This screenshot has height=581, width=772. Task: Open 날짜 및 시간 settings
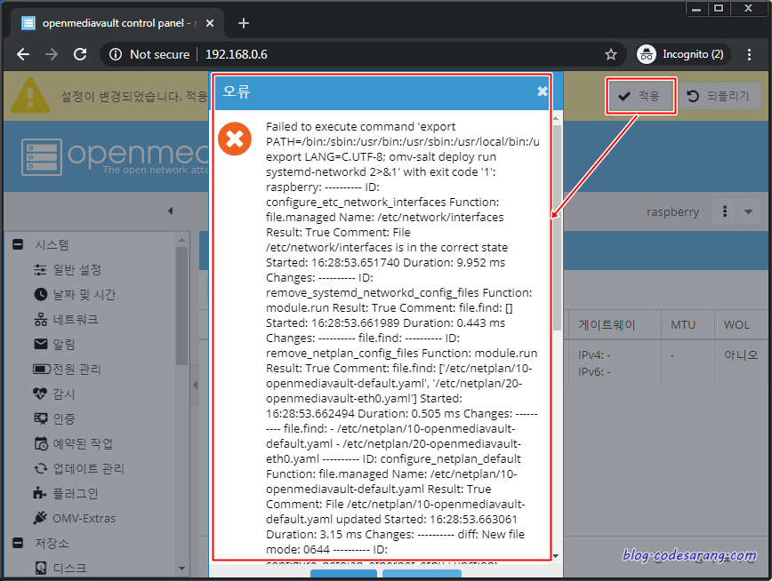click(x=84, y=295)
